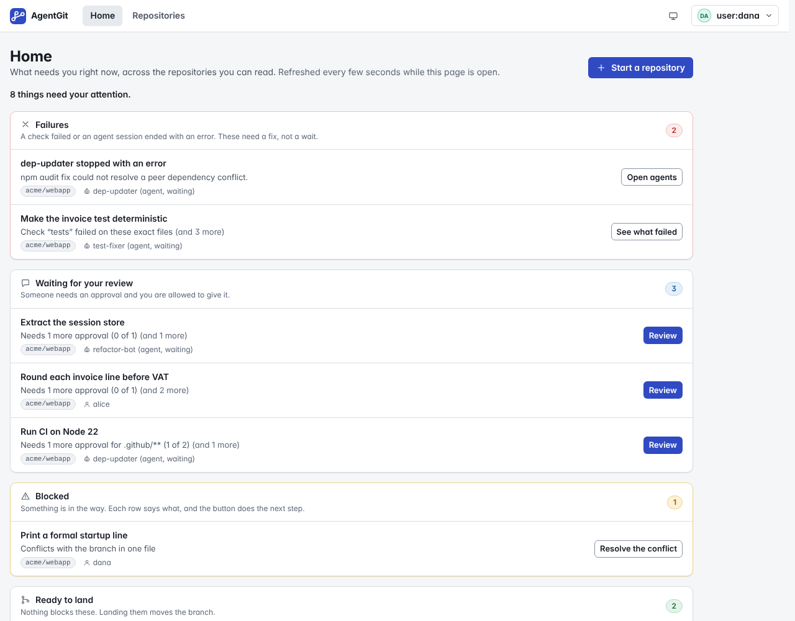
Task: Click acme/webapp tag under dep-updater stopped
Action: click(48, 191)
